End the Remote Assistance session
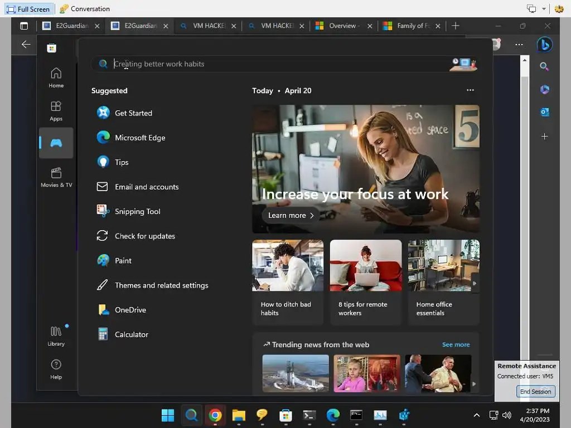This screenshot has height=428, width=571. pos(535,392)
